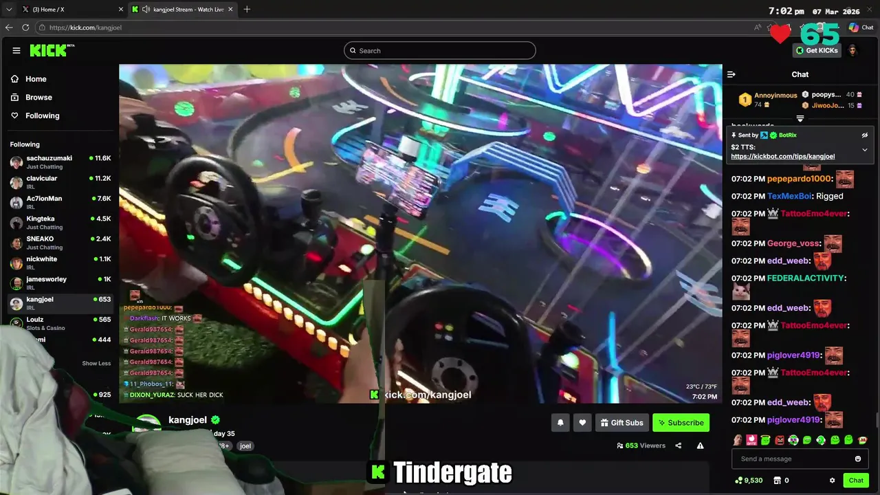Click the halo green Kick emote
The image size is (880, 495).
coord(765,440)
